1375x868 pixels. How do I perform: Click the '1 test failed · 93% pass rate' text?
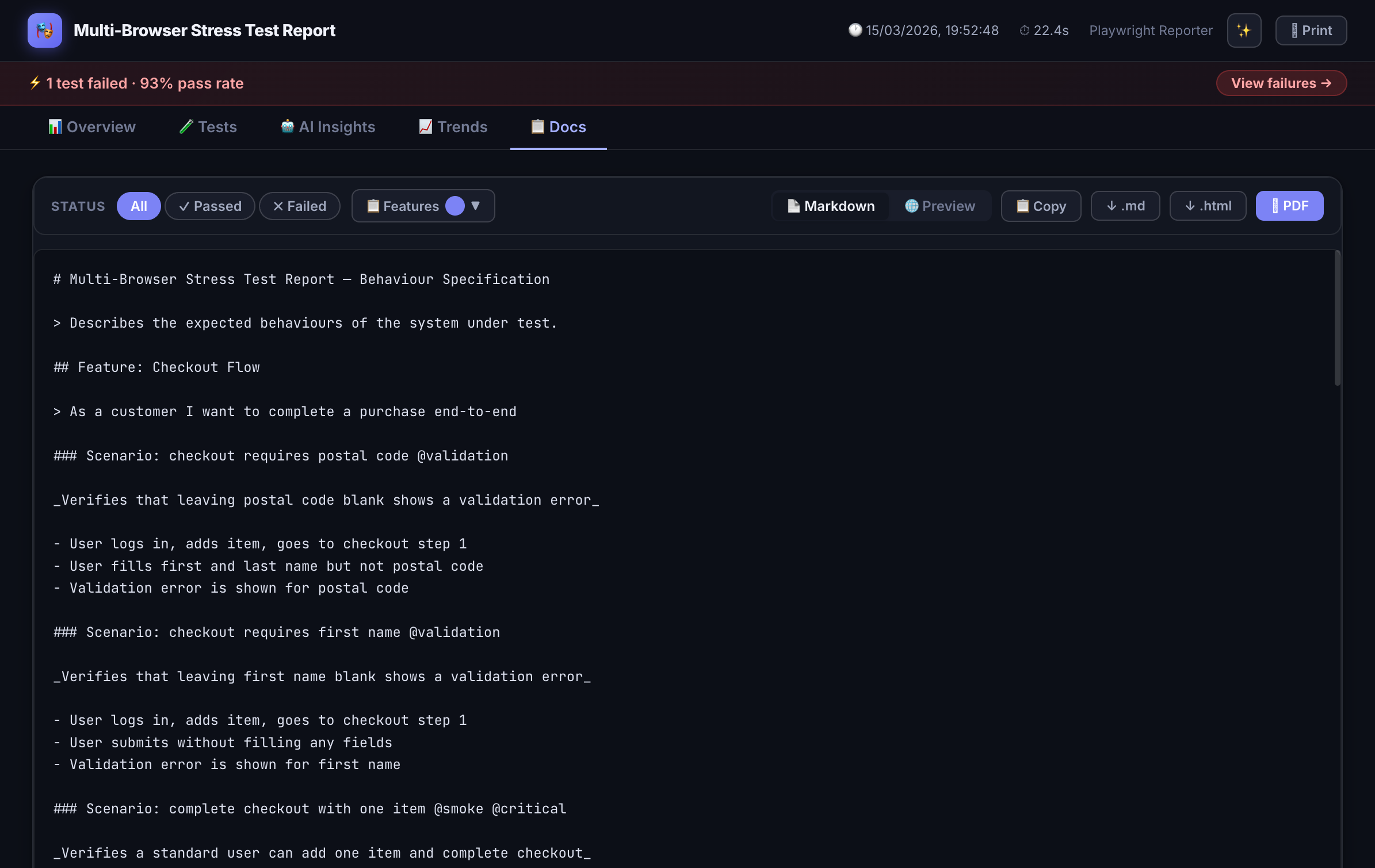pos(145,83)
